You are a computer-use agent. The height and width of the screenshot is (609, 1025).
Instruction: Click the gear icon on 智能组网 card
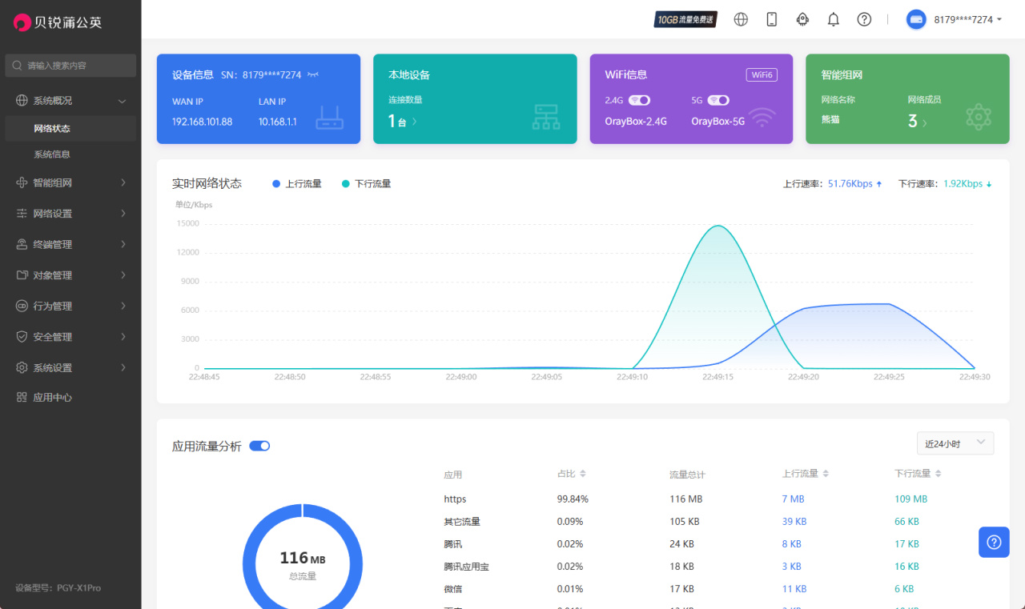click(979, 117)
